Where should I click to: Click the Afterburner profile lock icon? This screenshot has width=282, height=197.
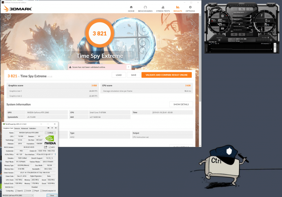[x=268, y=37]
